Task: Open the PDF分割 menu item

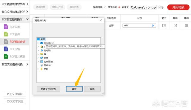Action: point(15,27)
